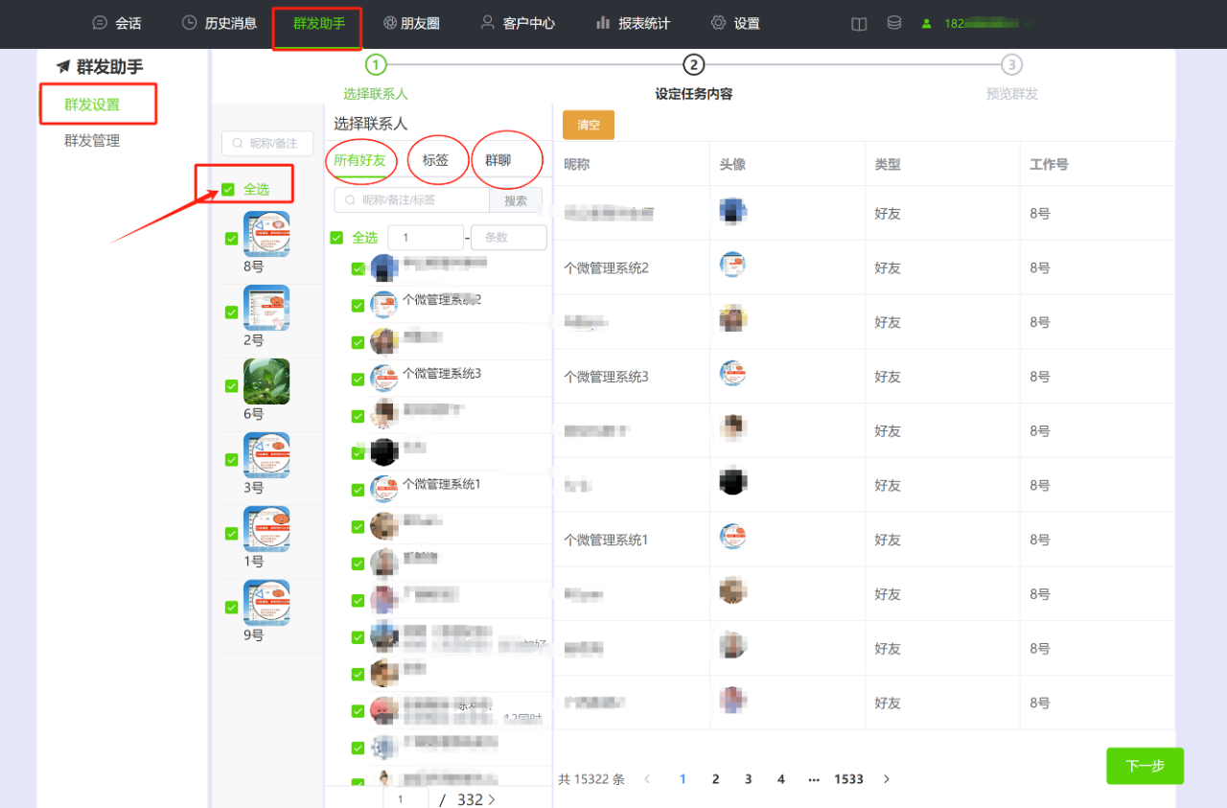1227x808 pixels.
Task: Click the range start field showing 1
Action: tap(426, 238)
